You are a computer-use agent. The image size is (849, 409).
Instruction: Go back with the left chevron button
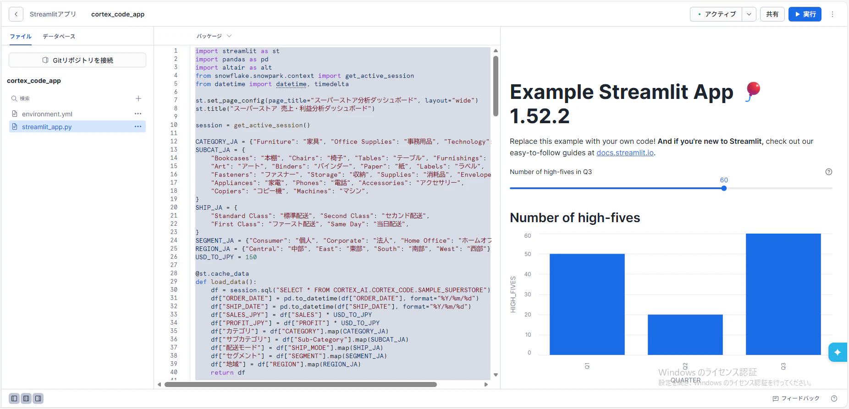click(16, 14)
